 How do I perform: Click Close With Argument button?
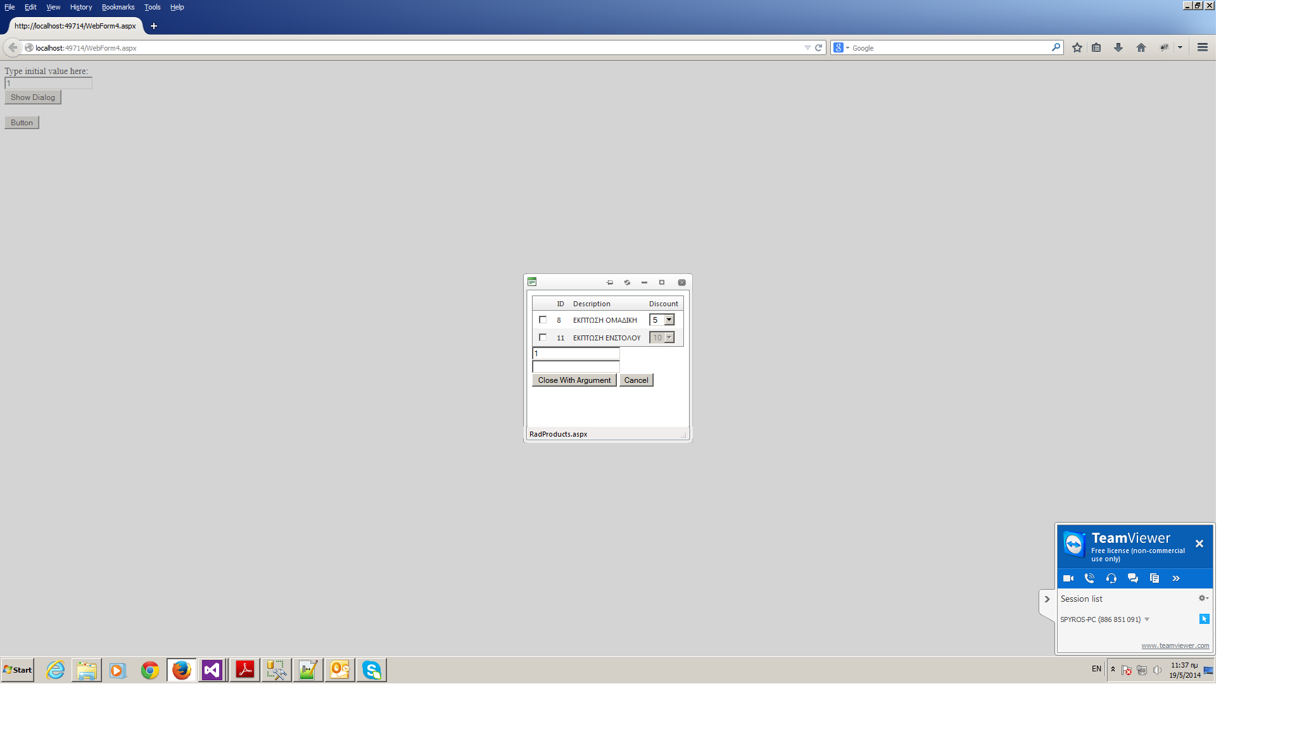click(574, 380)
